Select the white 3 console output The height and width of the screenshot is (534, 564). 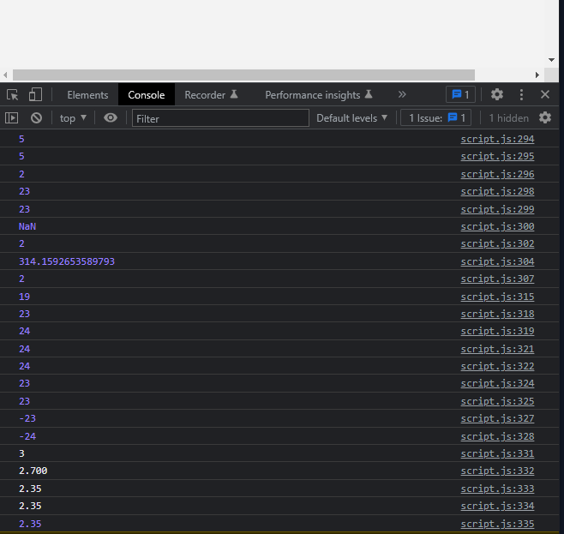click(x=21, y=453)
